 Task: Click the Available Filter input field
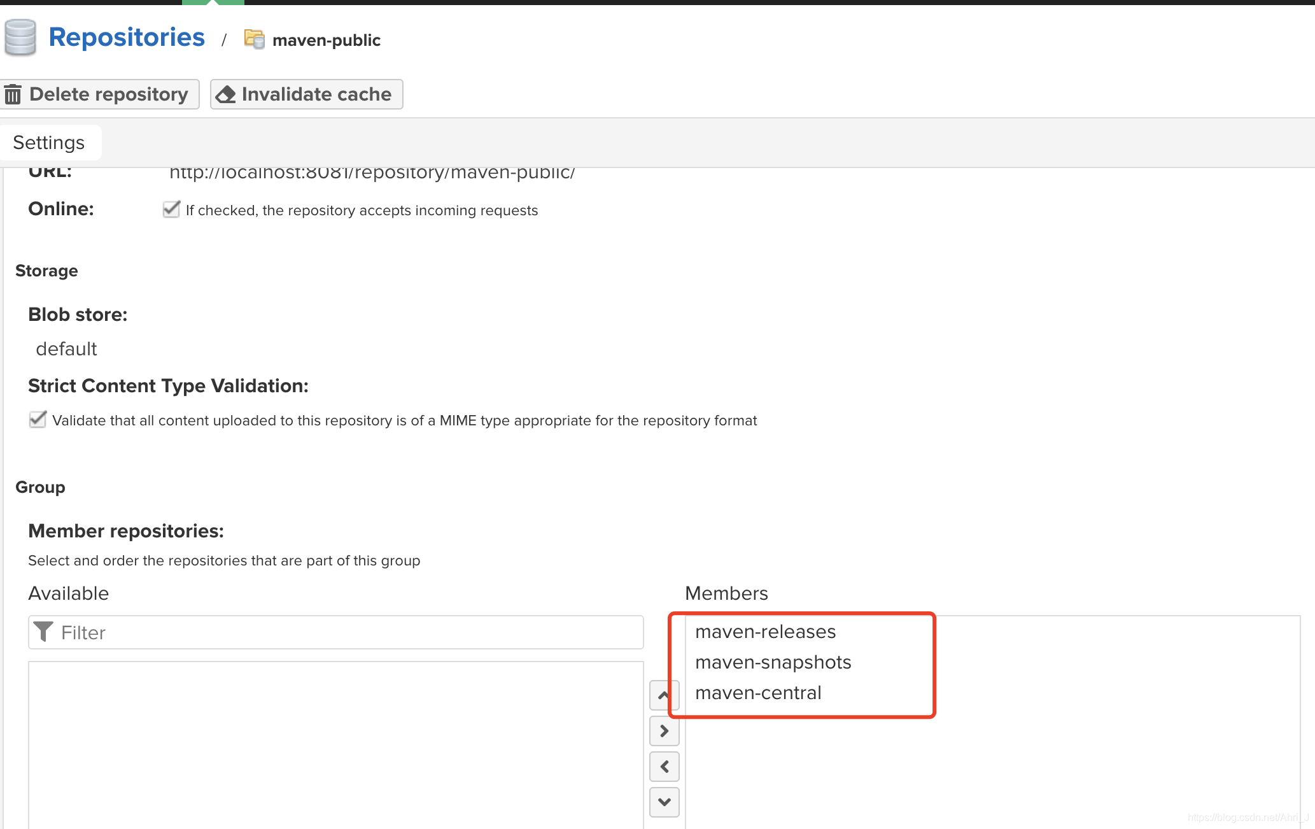[336, 632]
